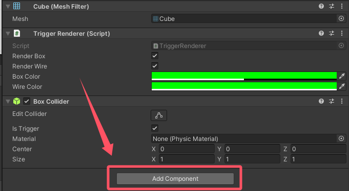
Task: Click the Size X value field
Action: [x=187, y=159]
